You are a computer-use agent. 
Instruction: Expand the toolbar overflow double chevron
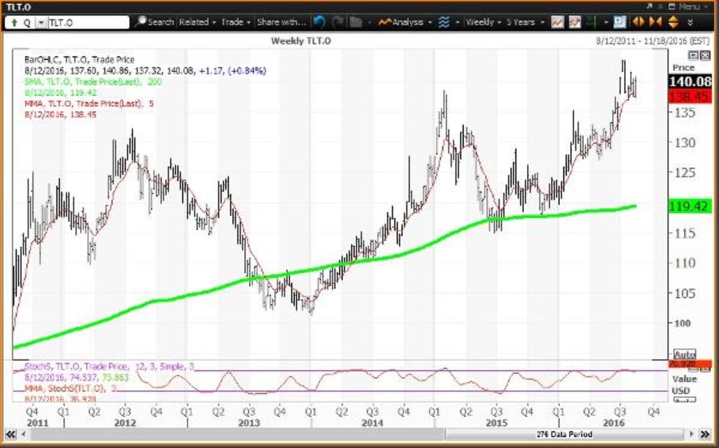(x=690, y=22)
